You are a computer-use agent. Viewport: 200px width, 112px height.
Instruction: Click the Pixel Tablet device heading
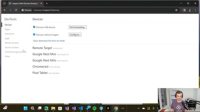click(40, 73)
